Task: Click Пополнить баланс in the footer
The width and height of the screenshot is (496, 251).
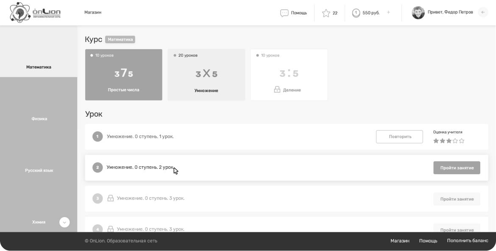Action: pyautogui.click(x=467, y=241)
